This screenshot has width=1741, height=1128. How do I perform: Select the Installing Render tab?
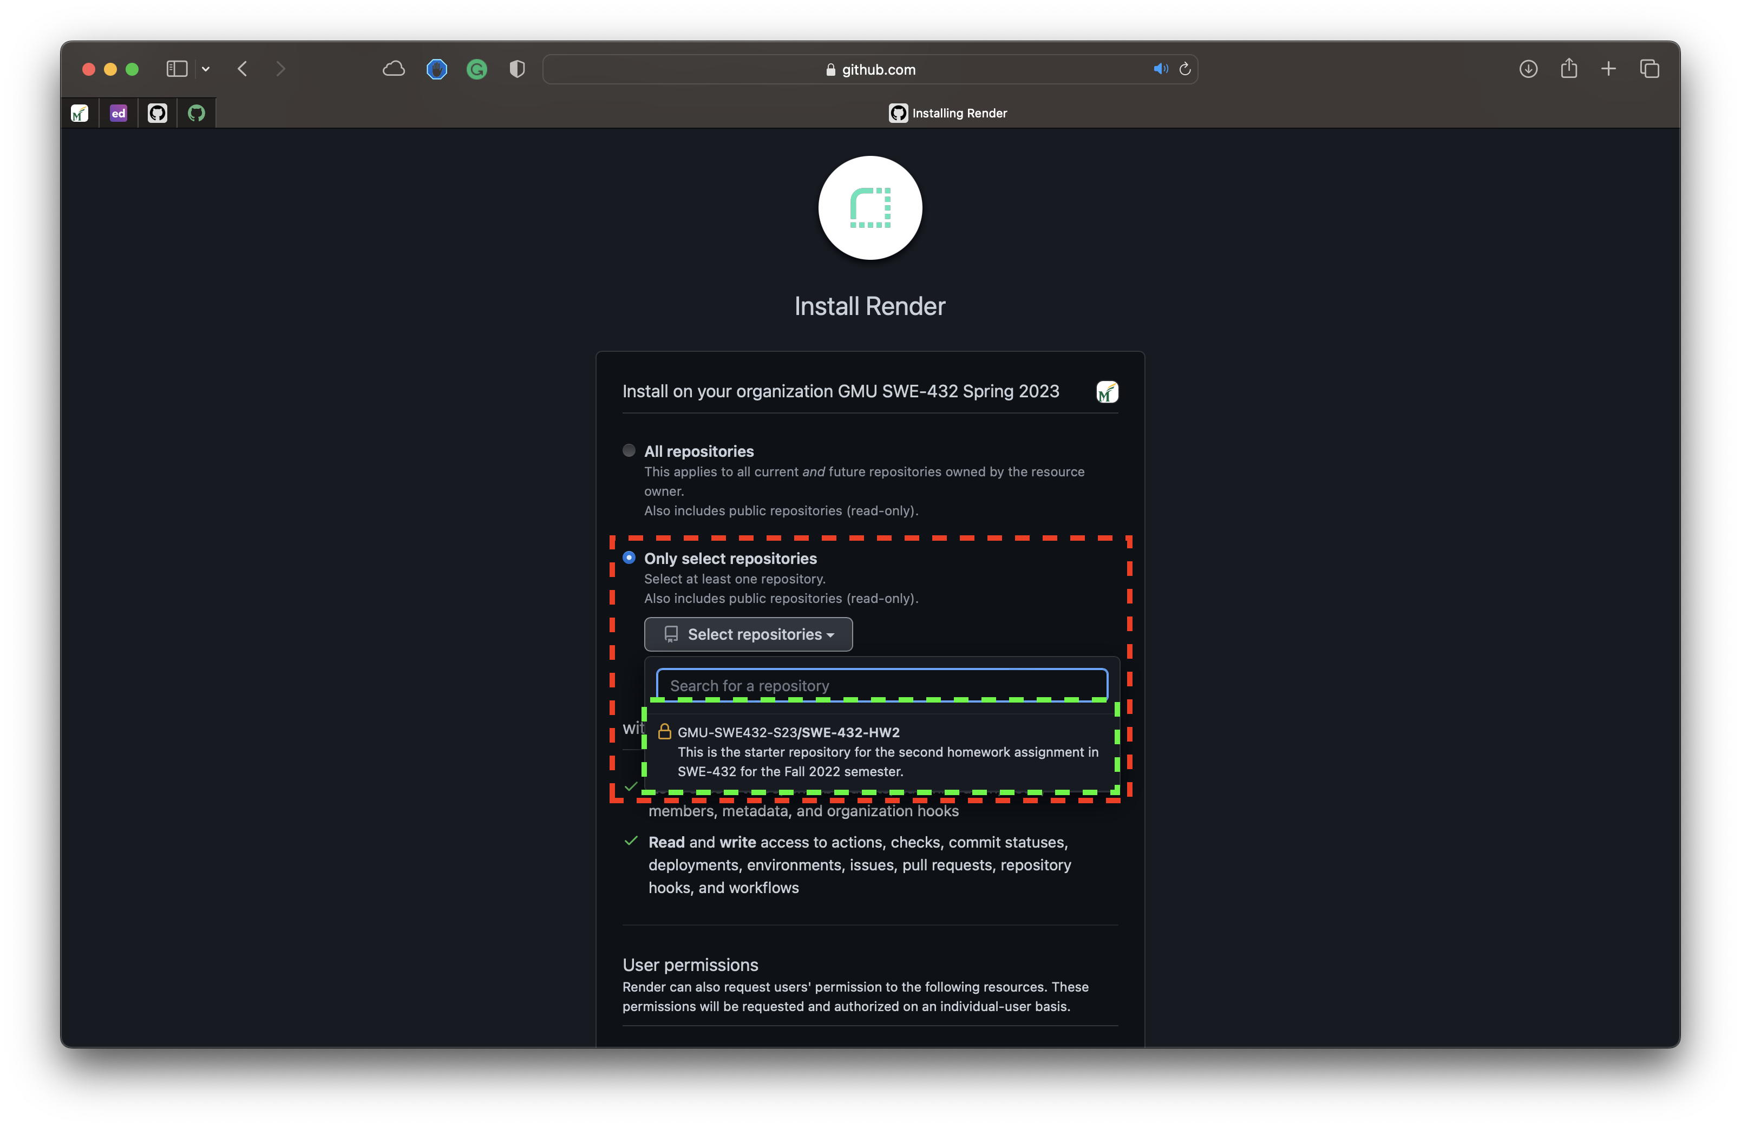(x=948, y=113)
